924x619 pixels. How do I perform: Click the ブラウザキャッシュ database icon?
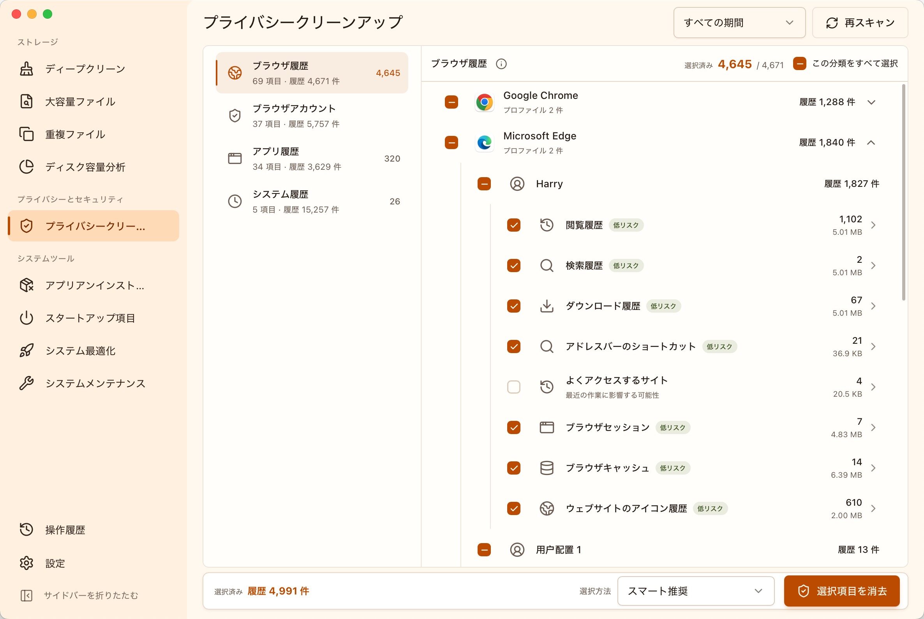pos(547,468)
